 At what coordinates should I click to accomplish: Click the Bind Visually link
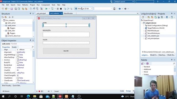(7, 86)
